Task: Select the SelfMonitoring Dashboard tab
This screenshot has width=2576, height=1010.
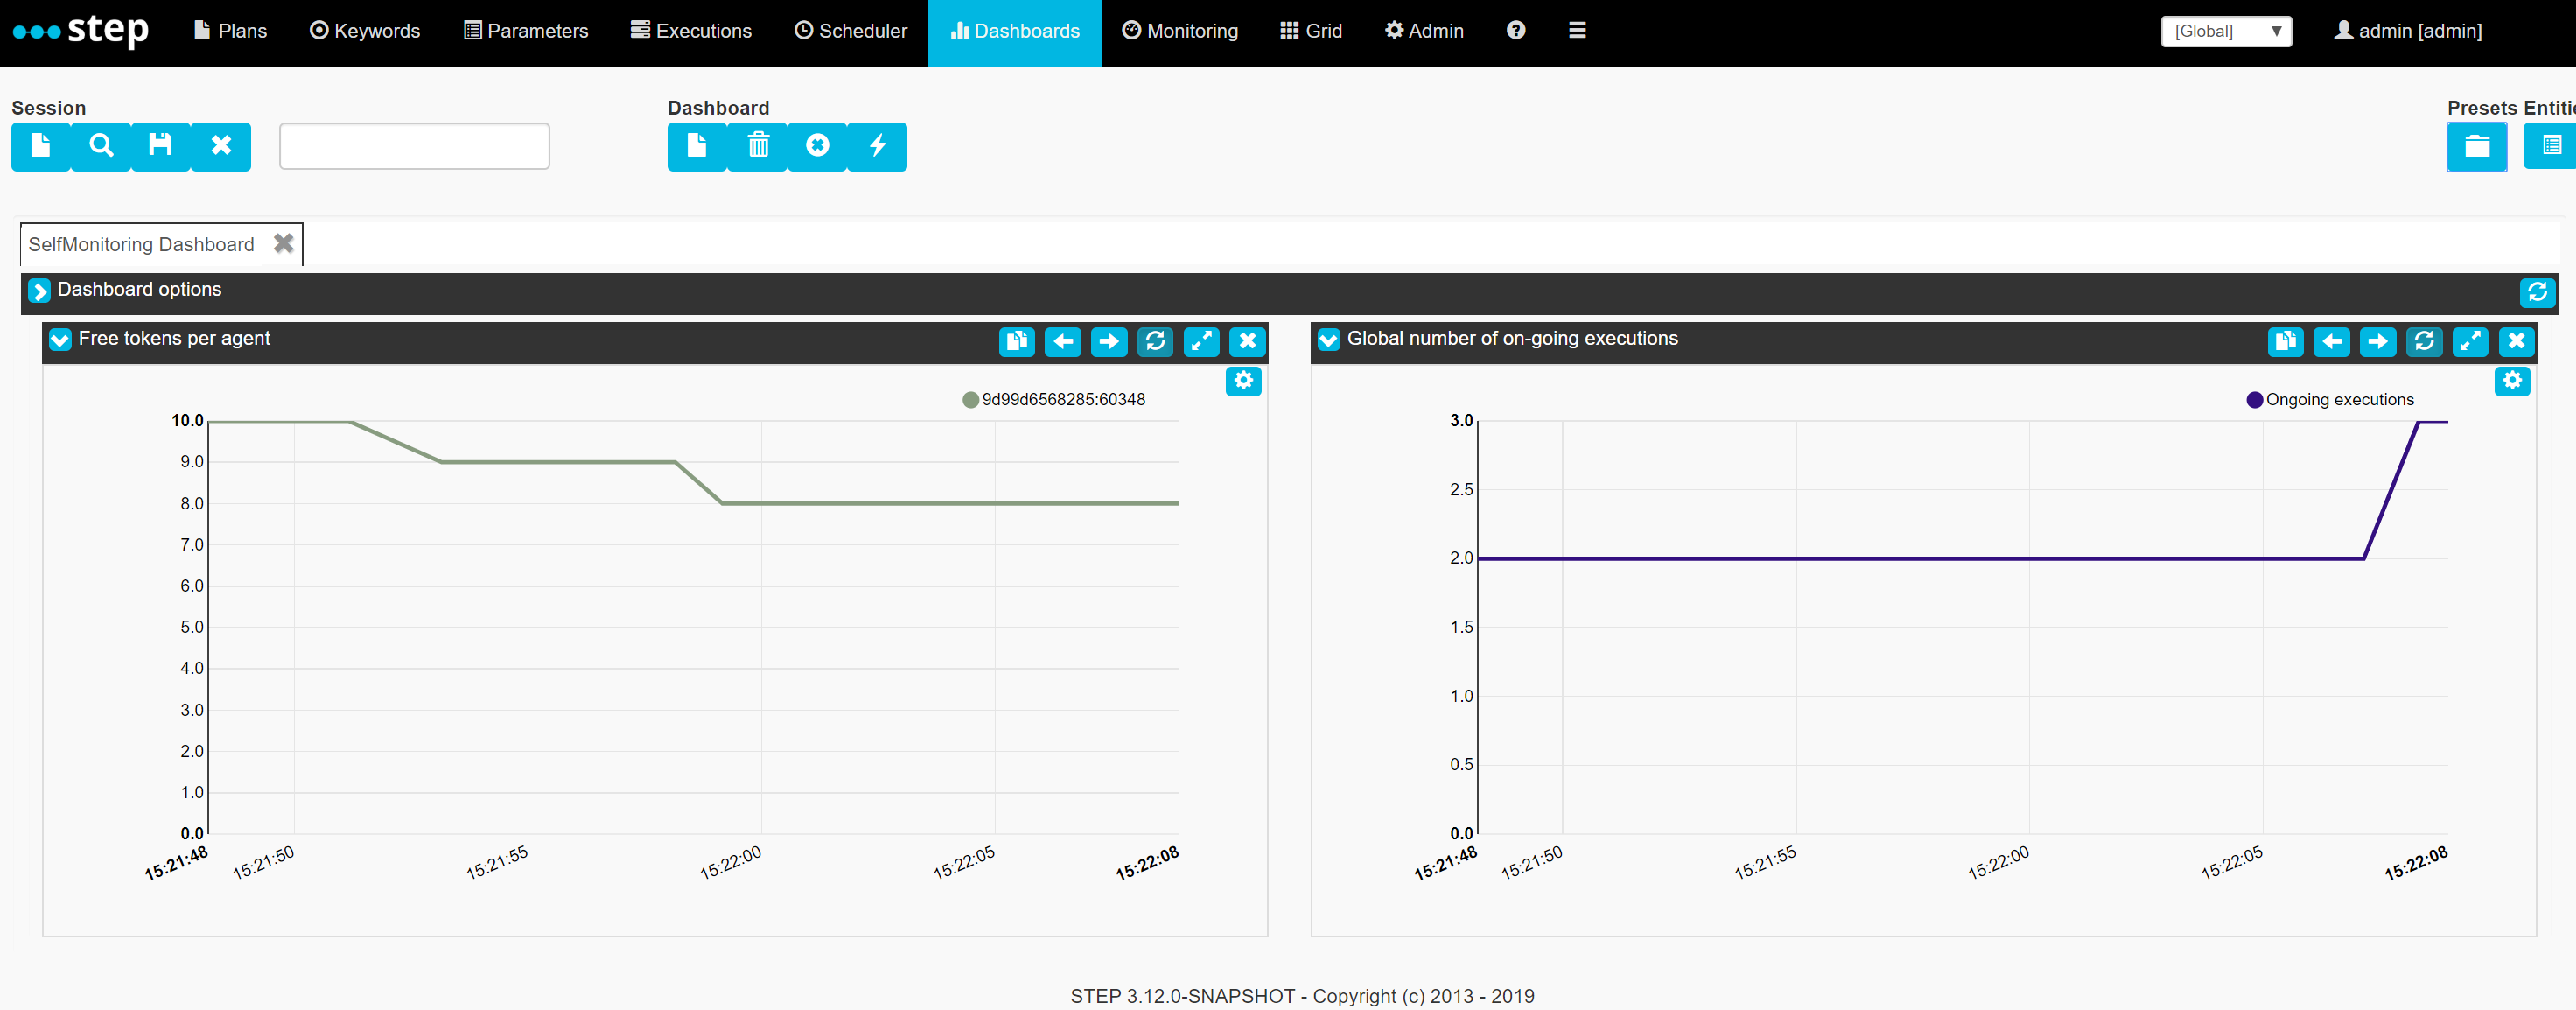Action: pos(141,245)
